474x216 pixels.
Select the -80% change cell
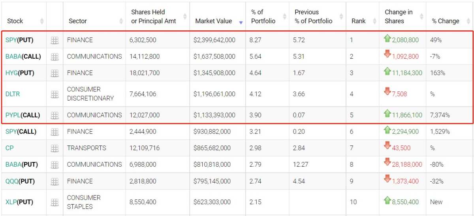pyautogui.click(x=436, y=165)
